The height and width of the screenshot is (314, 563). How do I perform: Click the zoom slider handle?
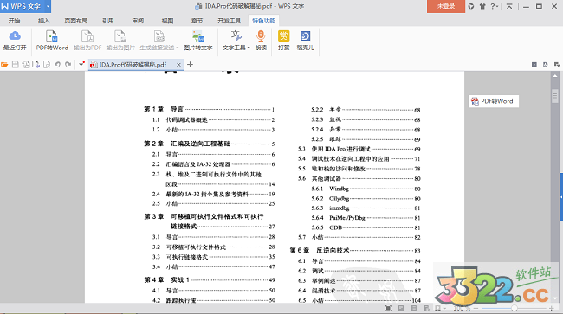[514, 308]
